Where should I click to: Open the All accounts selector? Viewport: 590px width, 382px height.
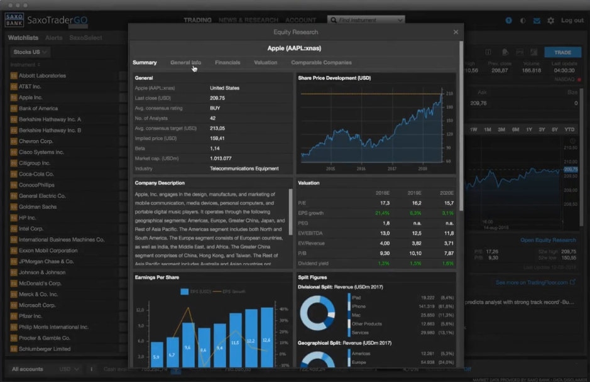28,369
